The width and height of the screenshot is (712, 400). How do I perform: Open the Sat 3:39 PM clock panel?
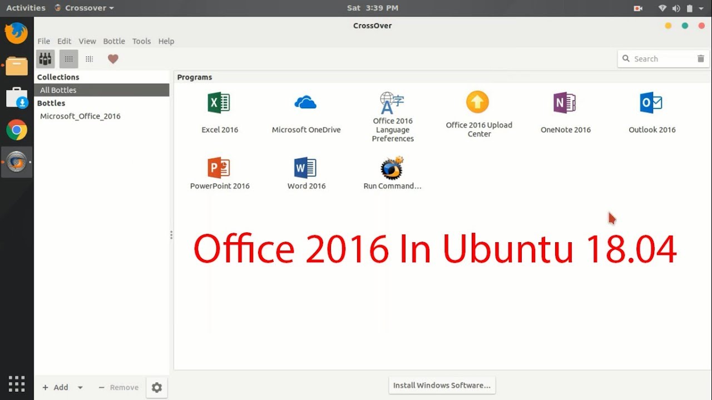372,8
